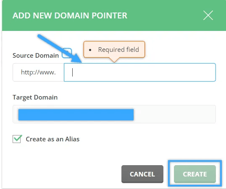Viewport: 226px width, 189px height.
Task: Click the bullet in the Required field popup
Action: 90,50
